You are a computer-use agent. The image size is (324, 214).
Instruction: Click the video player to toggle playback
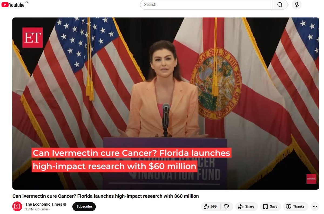click(166, 103)
